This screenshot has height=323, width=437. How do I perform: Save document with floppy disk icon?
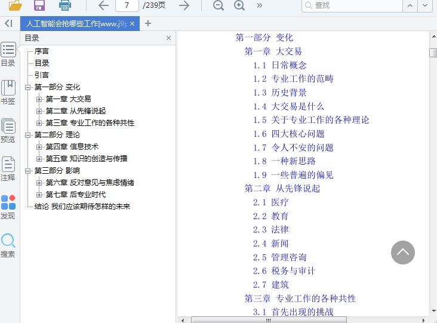[x=39, y=5]
